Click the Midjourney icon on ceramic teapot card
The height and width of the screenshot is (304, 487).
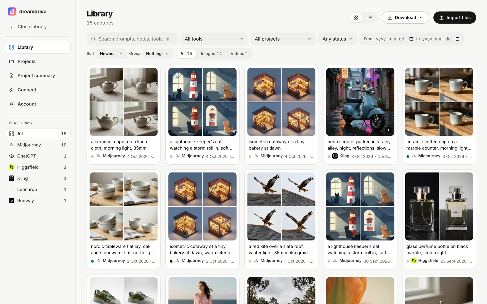[x=98, y=156]
